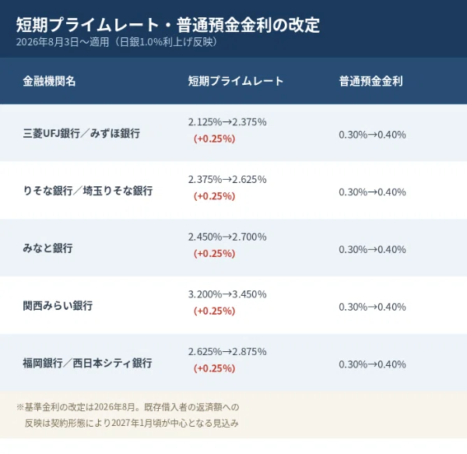
Task: Click the 2.125%→2.375% prime rate value
Action: pos(227,122)
